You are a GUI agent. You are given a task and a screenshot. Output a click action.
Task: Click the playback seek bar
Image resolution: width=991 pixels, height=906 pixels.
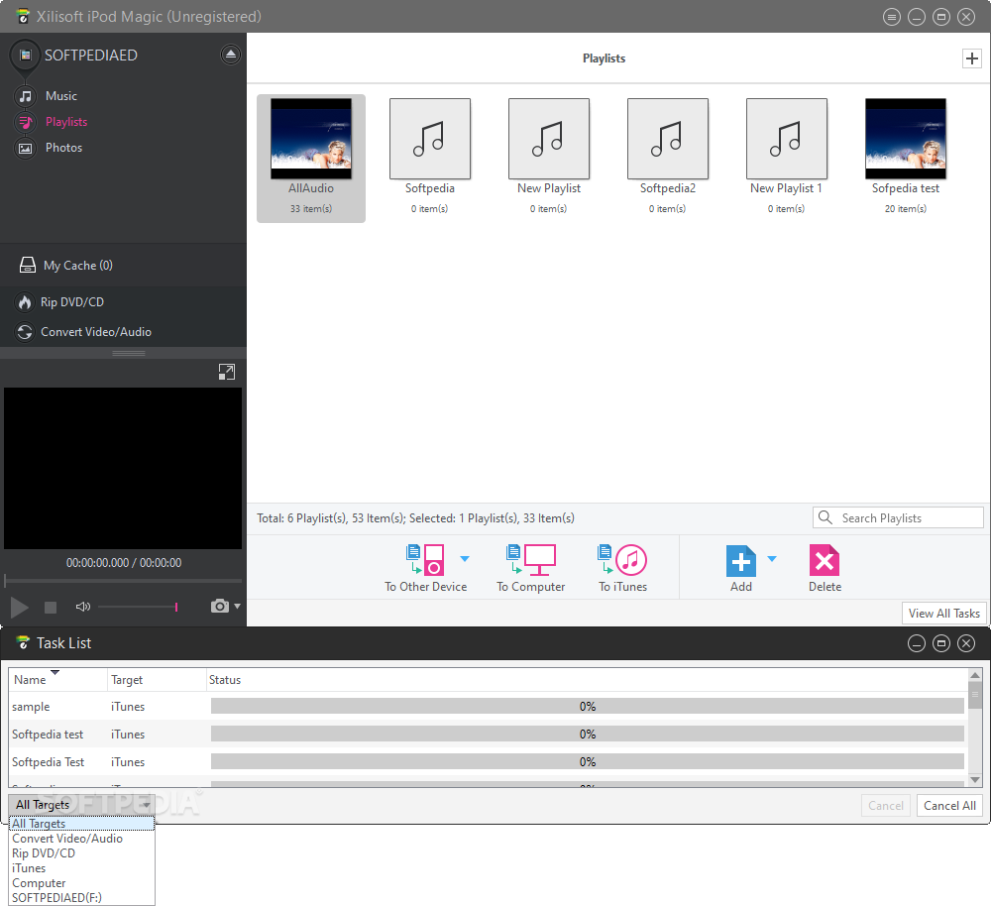(123, 581)
